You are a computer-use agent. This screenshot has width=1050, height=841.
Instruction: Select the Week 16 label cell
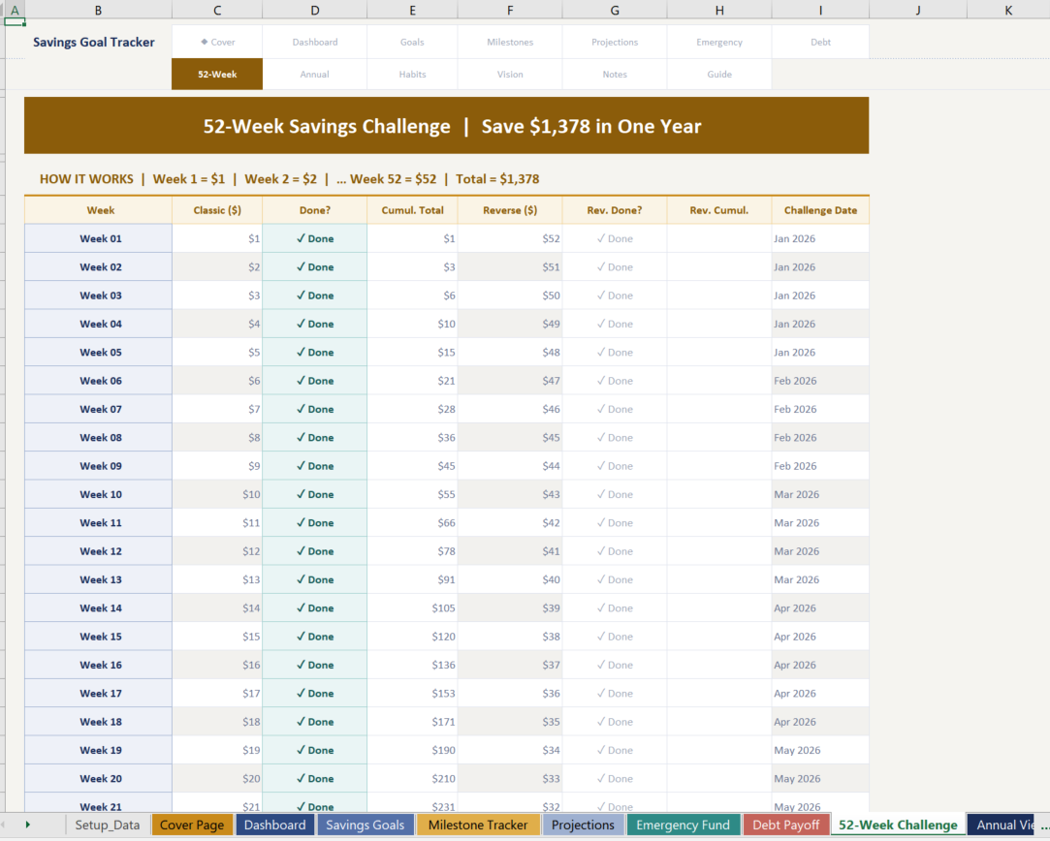99,665
